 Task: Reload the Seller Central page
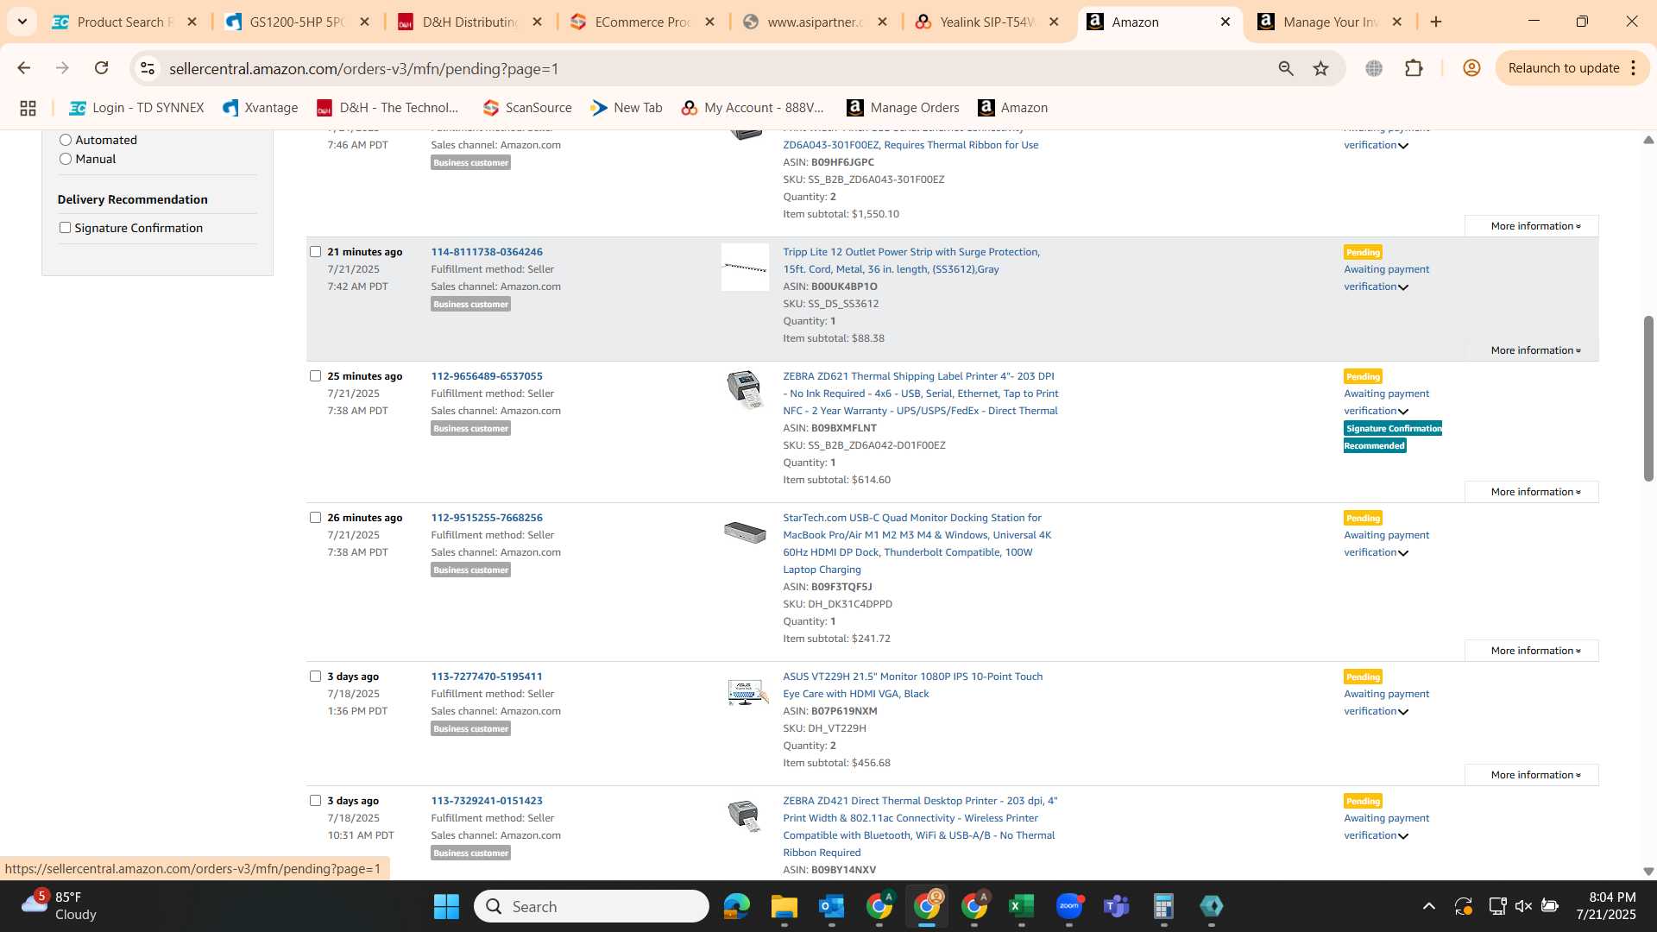click(101, 68)
